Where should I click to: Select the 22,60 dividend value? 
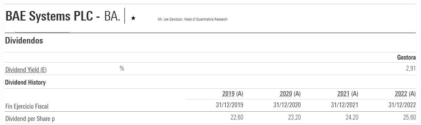(237, 118)
